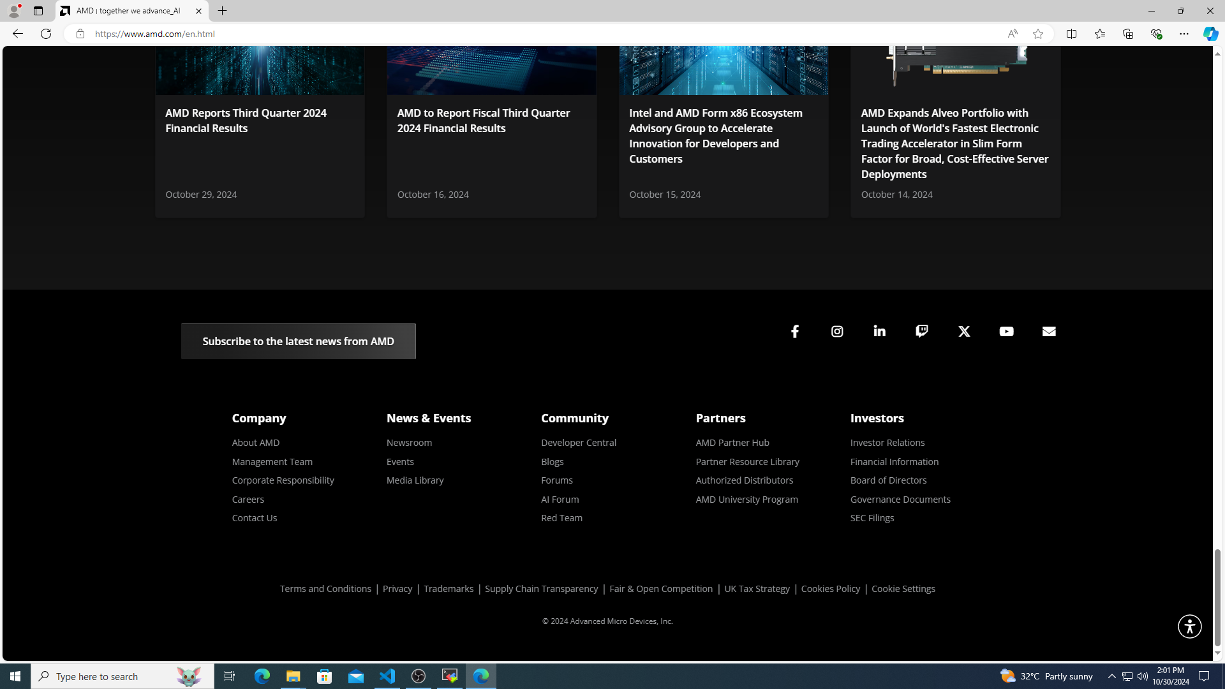Image resolution: width=1225 pixels, height=689 pixels.
Task: View site information lock icon
Action: click(80, 34)
